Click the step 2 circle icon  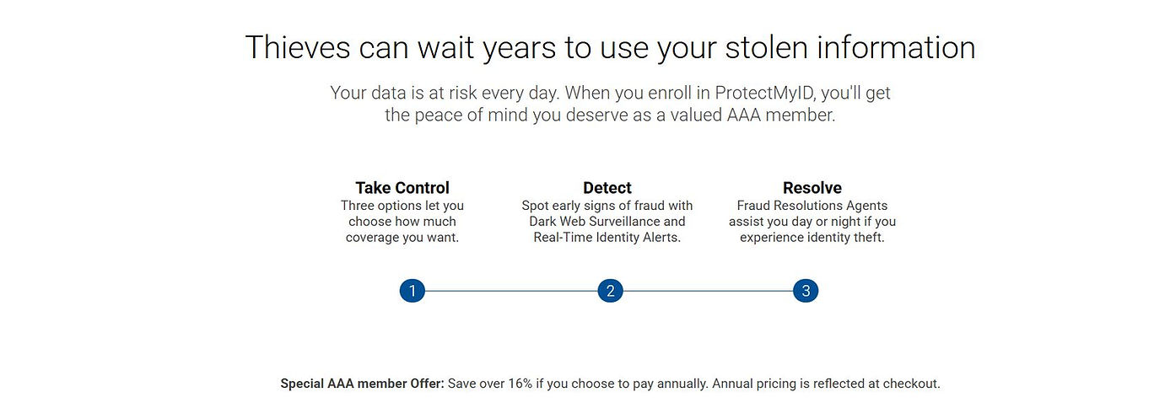(610, 291)
